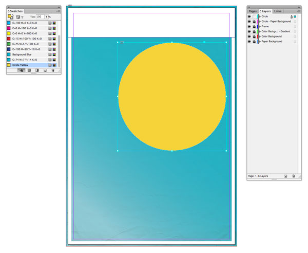
Task: Select the C=100 M=90 Y=10 K=0 swatch
Action: tap(32, 49)
